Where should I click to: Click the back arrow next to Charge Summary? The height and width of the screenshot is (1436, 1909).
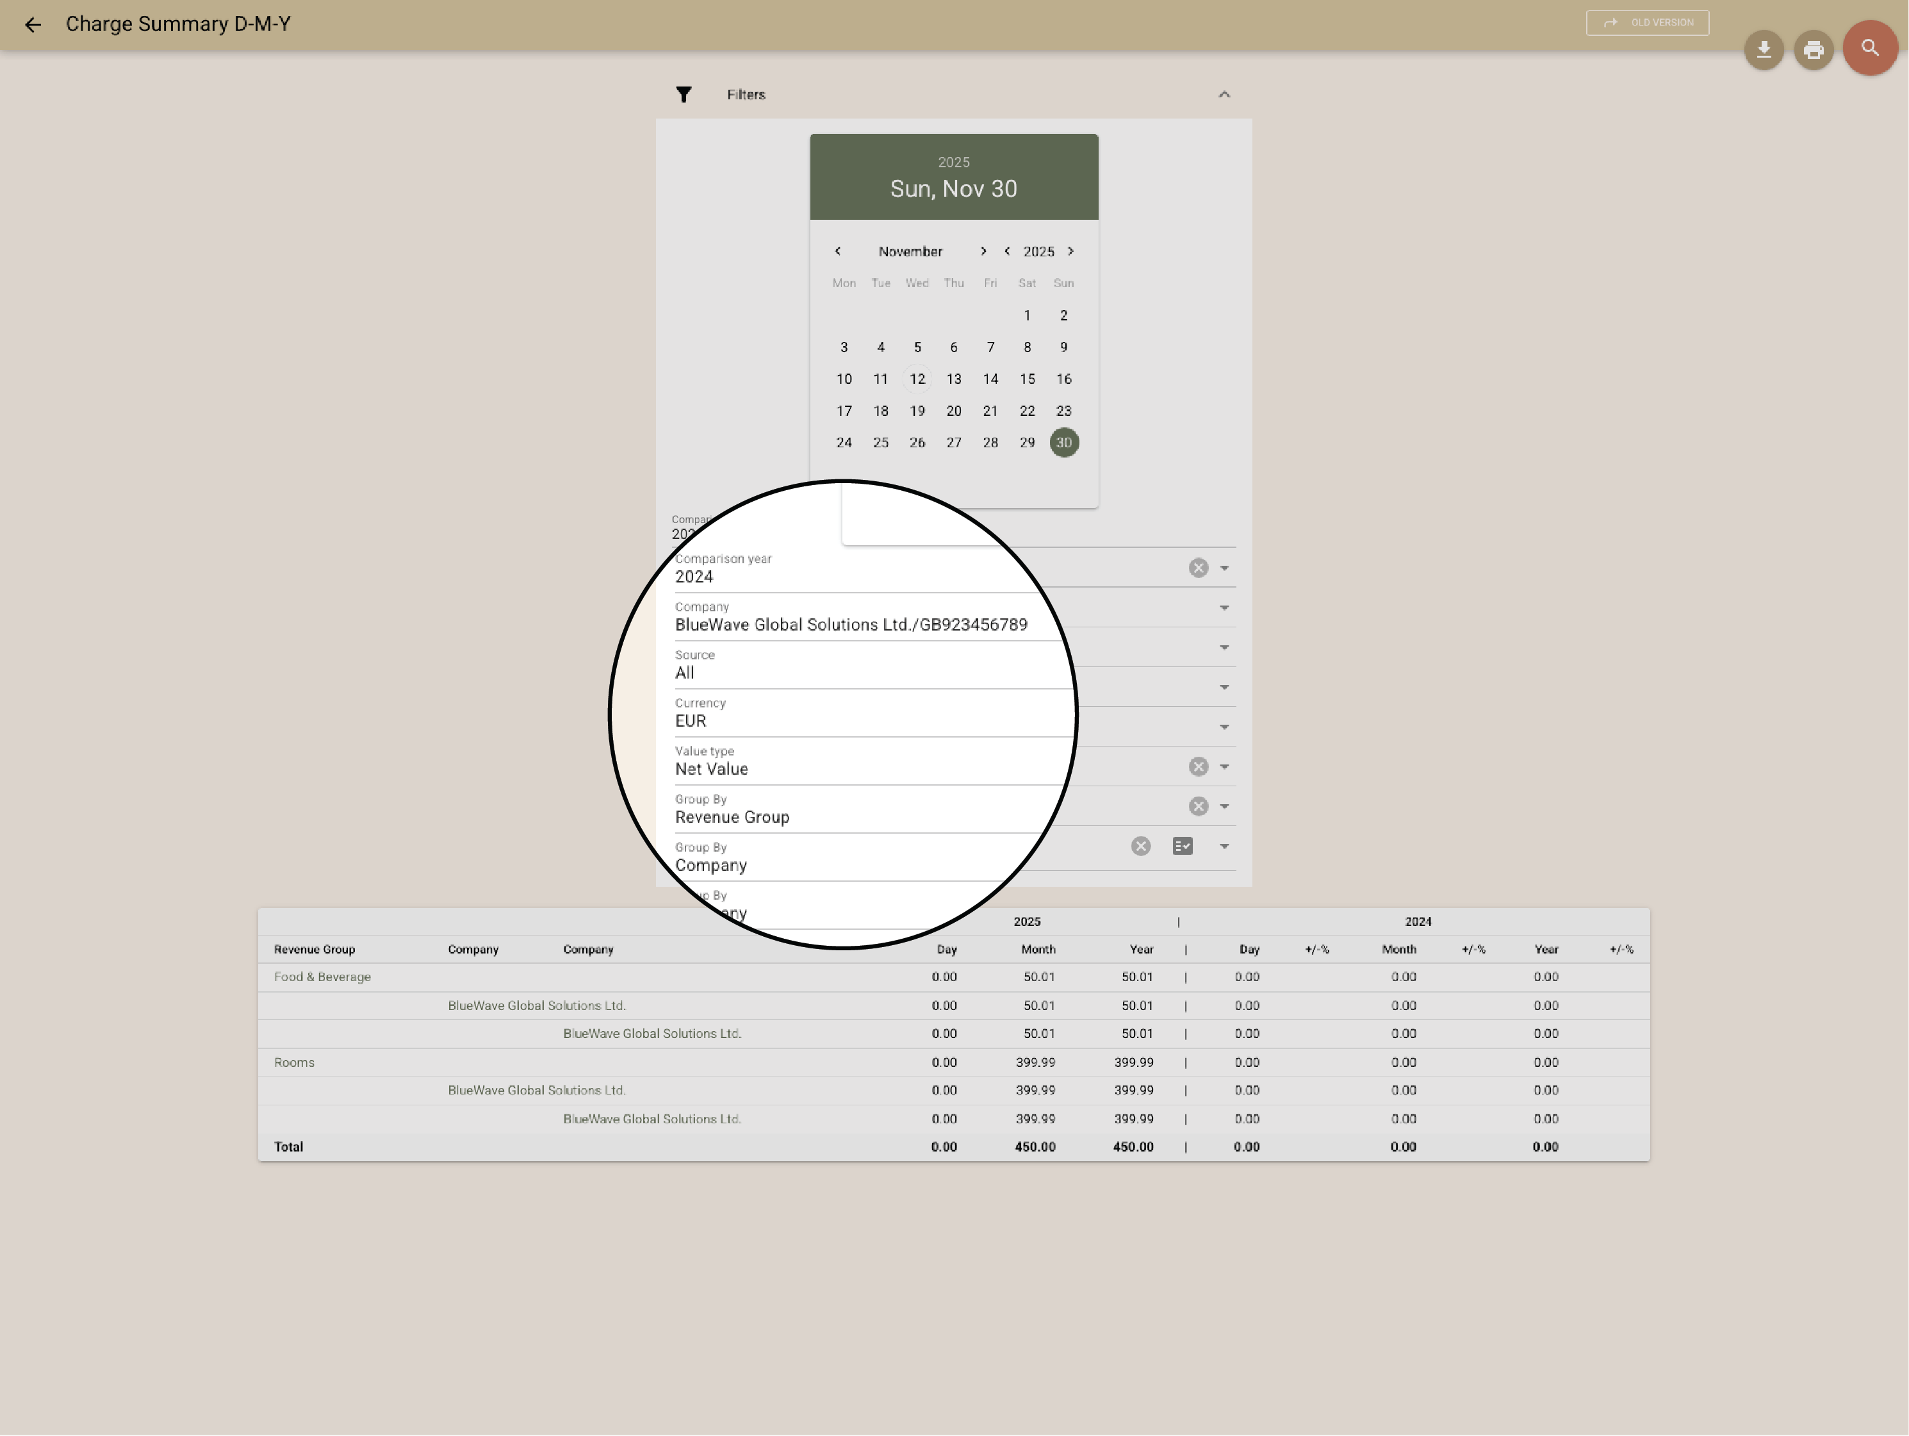[33, 24]
